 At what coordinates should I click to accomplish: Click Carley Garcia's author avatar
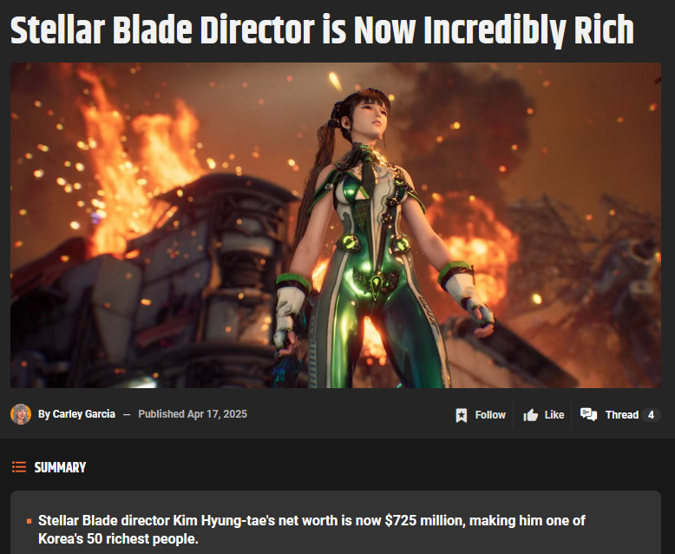(x=21, y=414)
